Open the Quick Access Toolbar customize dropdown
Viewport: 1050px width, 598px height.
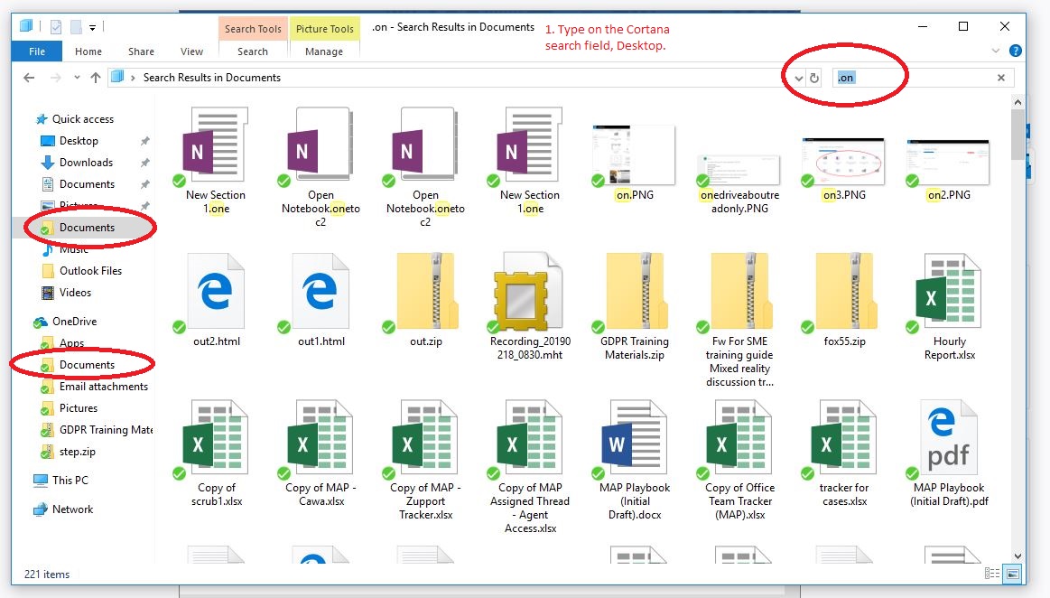[92, 27]
